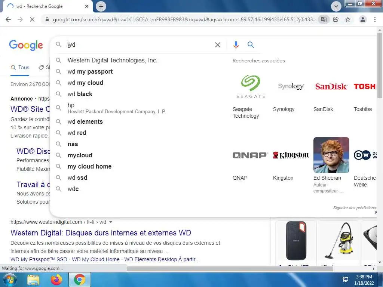The image size is (383, 287).
Task: Click the browser back arrow
Action: click(x=8, y=19)
